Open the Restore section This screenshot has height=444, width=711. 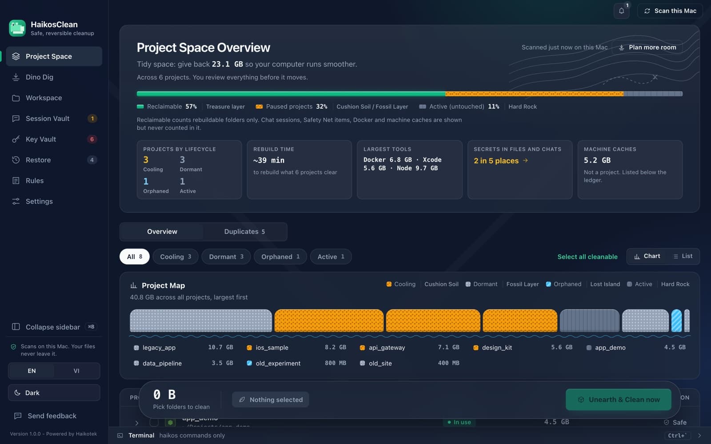(54, 160)
